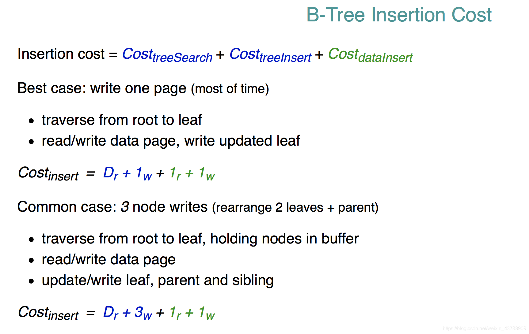This screenshot has width=529, height=334.
Task: Click the 'Insertion cost =' text
Action: [67, 54]
